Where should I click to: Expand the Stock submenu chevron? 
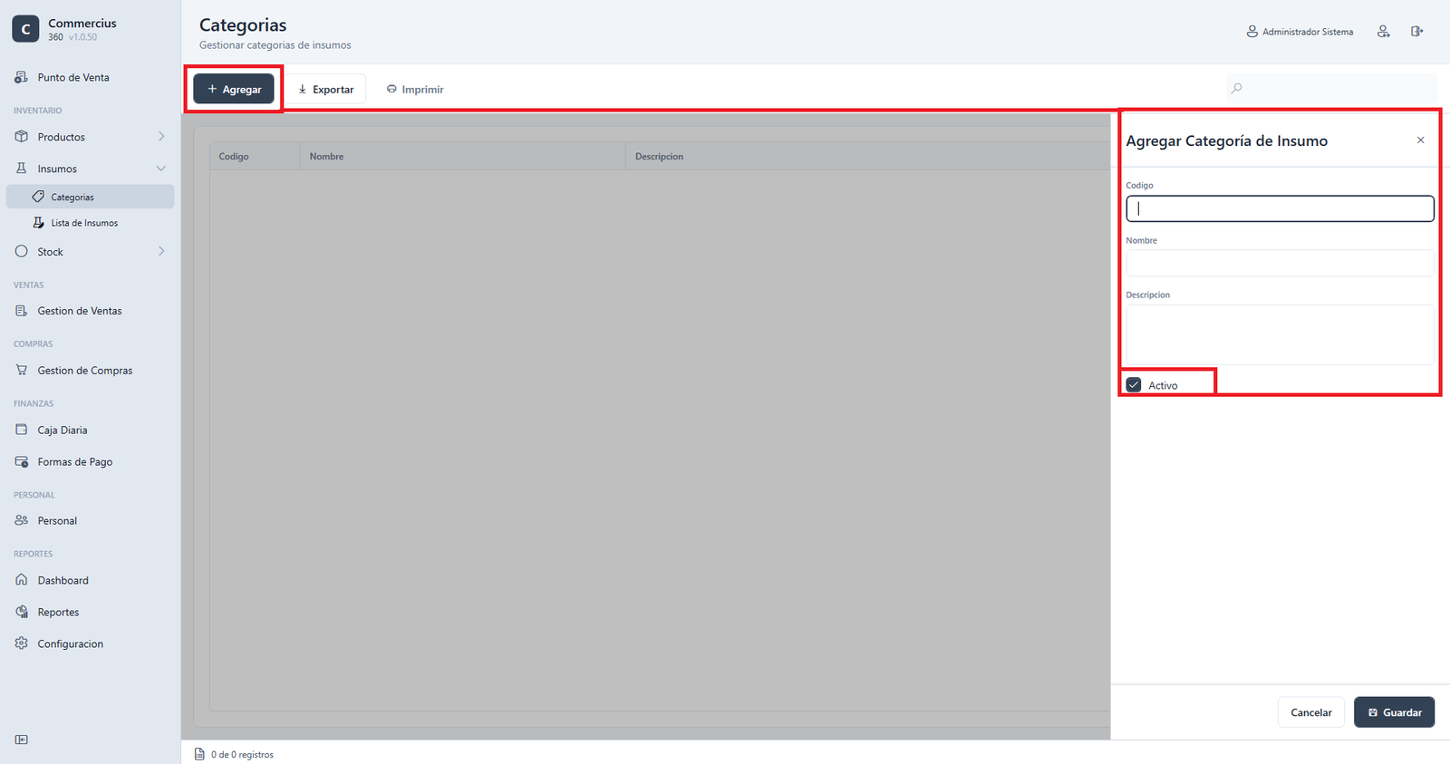tap(161, 251)
